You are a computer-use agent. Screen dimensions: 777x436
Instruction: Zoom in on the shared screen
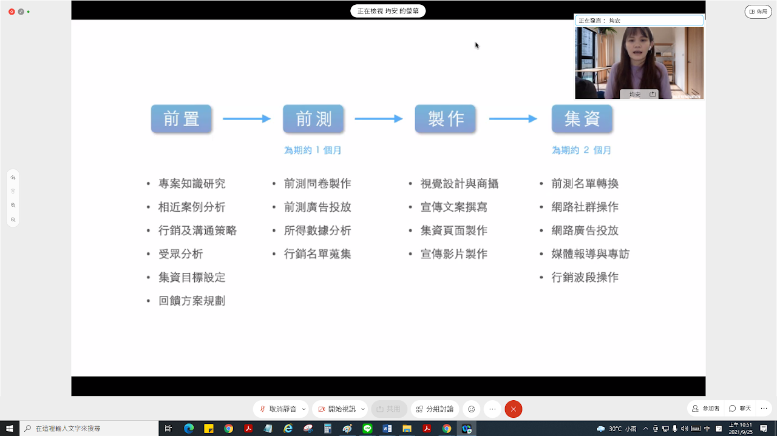coord(13,206)
